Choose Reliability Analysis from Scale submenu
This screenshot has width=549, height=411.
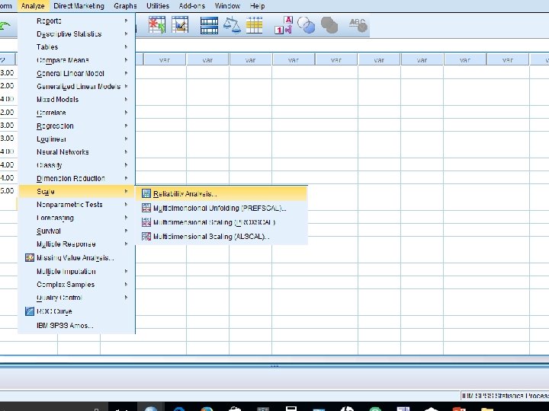(221, 193)
